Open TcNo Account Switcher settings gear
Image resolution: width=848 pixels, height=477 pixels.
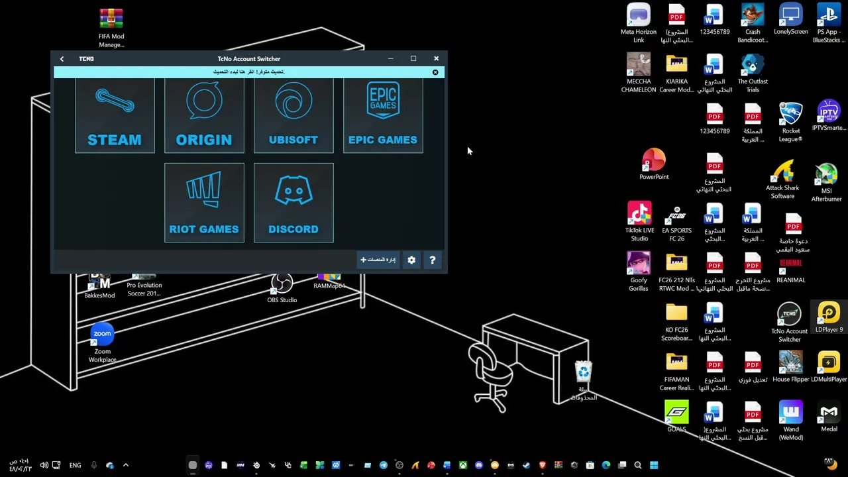point(411,260)
